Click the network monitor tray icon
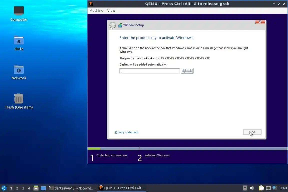 268,188
